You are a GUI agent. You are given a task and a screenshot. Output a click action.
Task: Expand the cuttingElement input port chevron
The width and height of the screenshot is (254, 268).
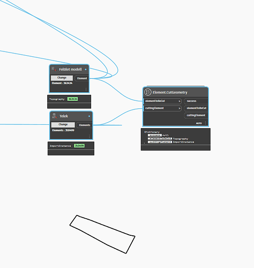click(x=180, y=108)
